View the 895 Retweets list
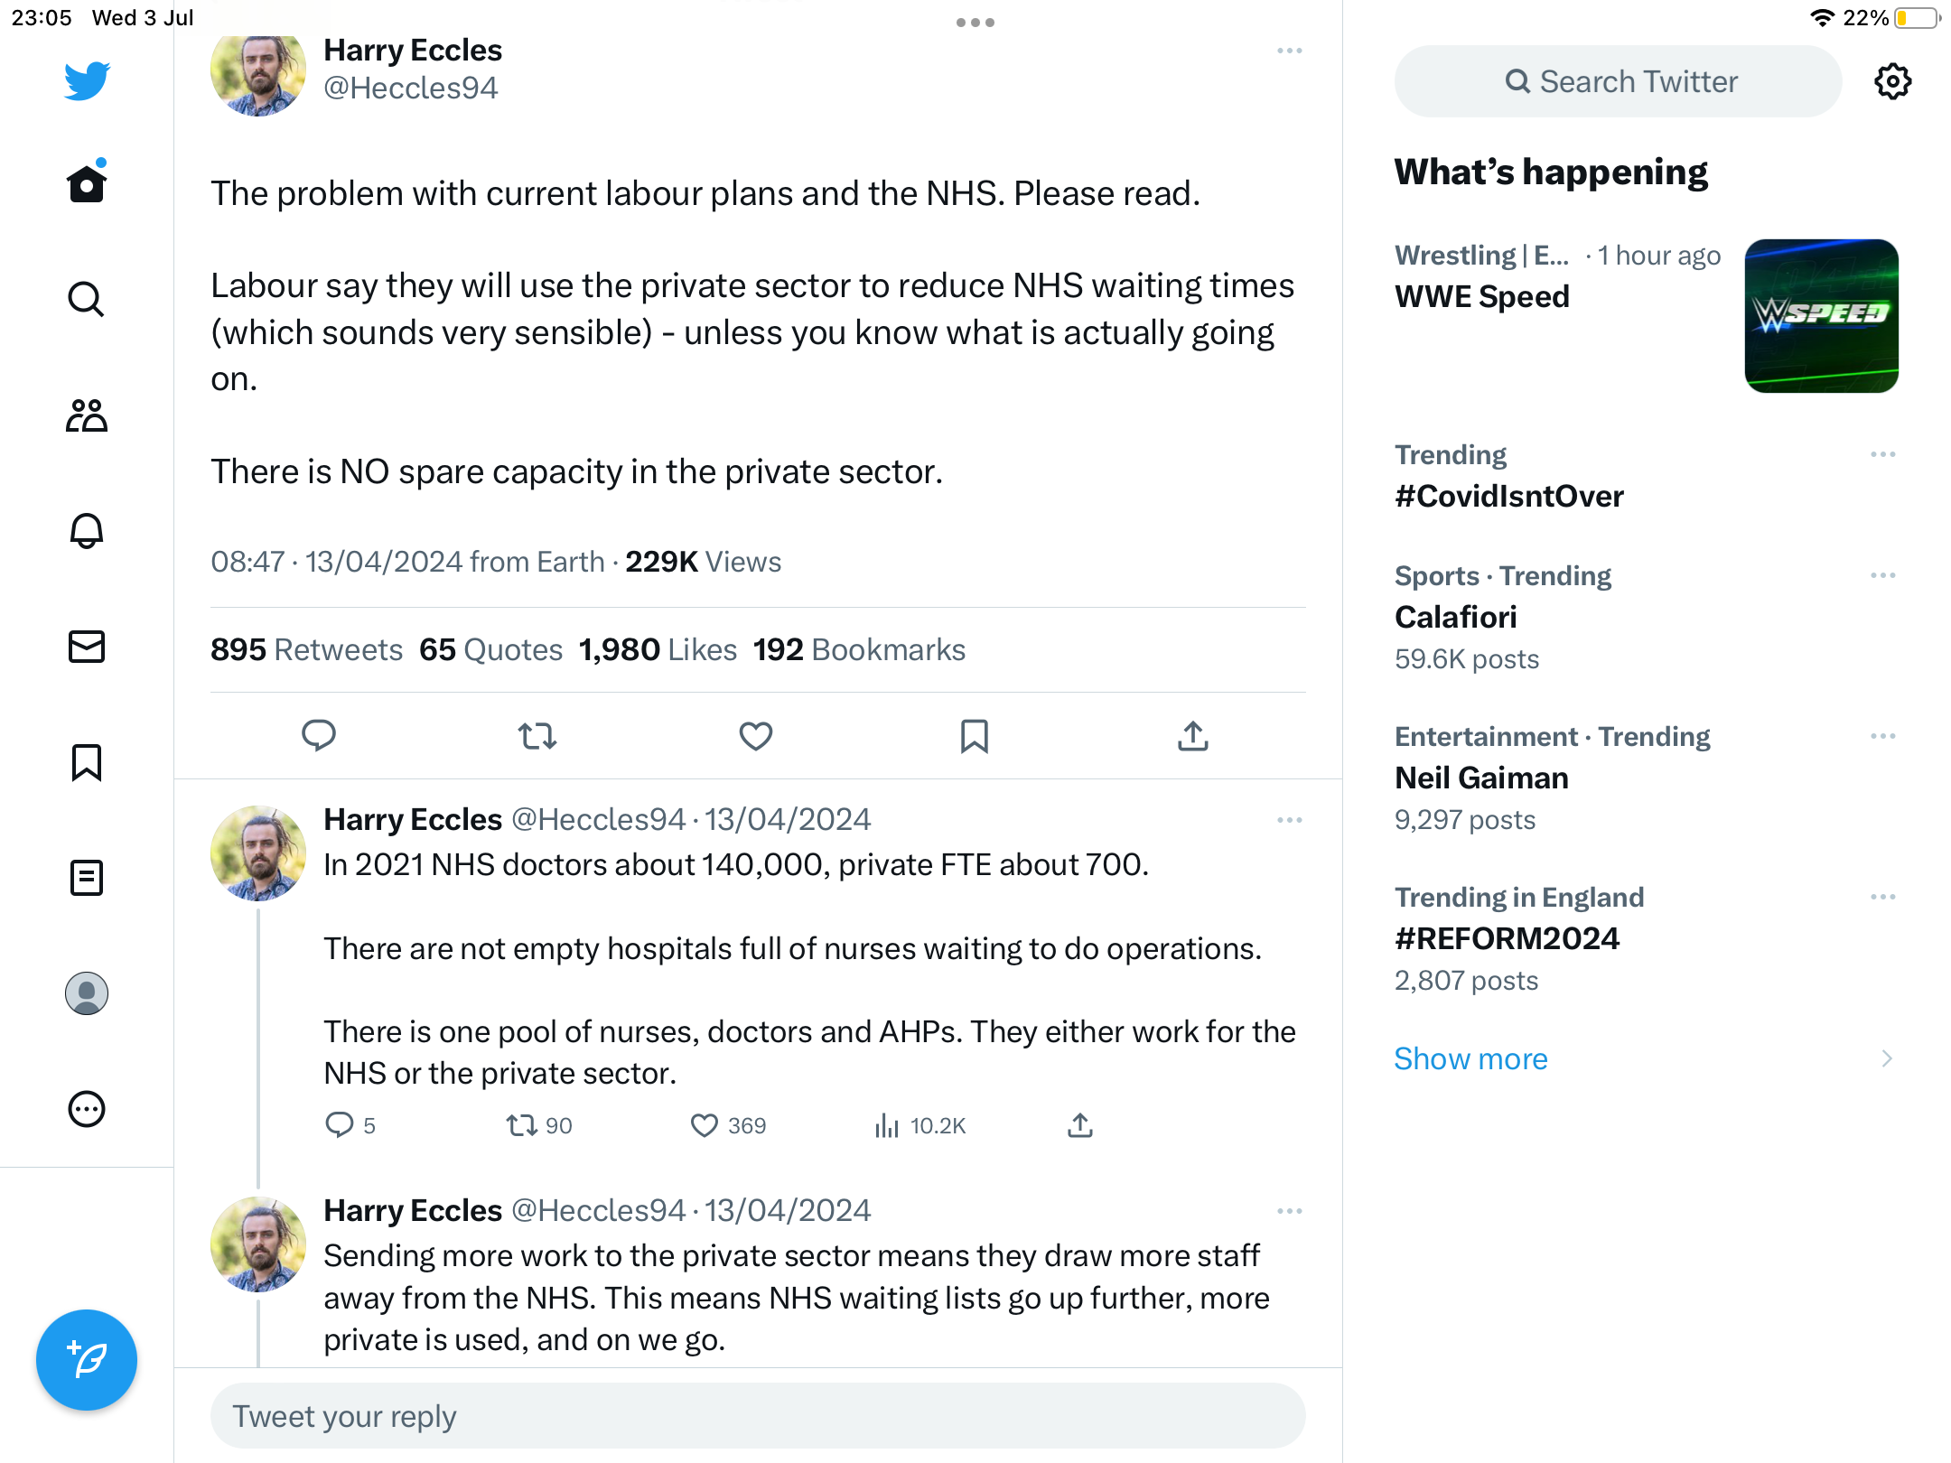This screenshot has height=1463, width=1951. tap(306, 649)
